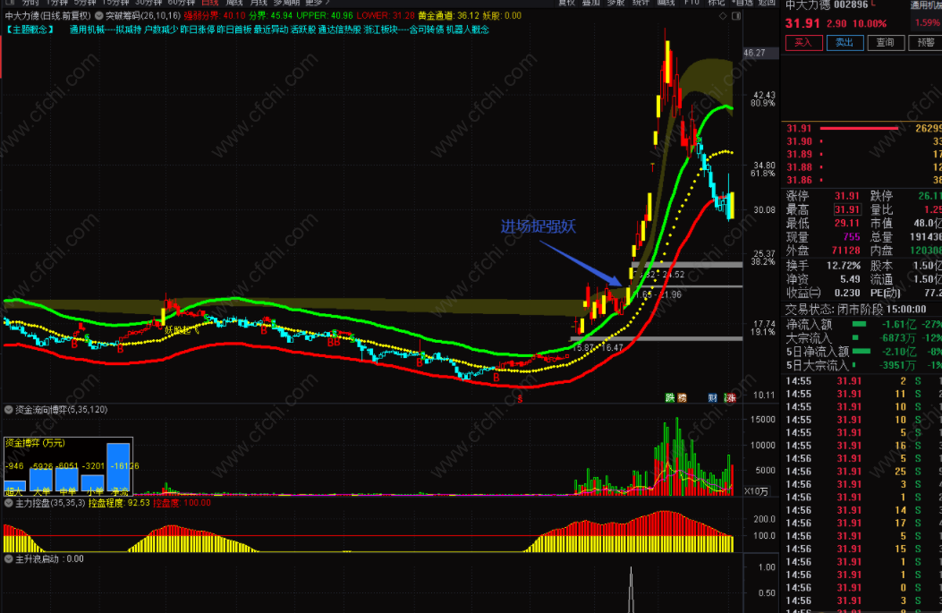Click the blue 财 marker icon
942x613 pixels.
[713, 397]
